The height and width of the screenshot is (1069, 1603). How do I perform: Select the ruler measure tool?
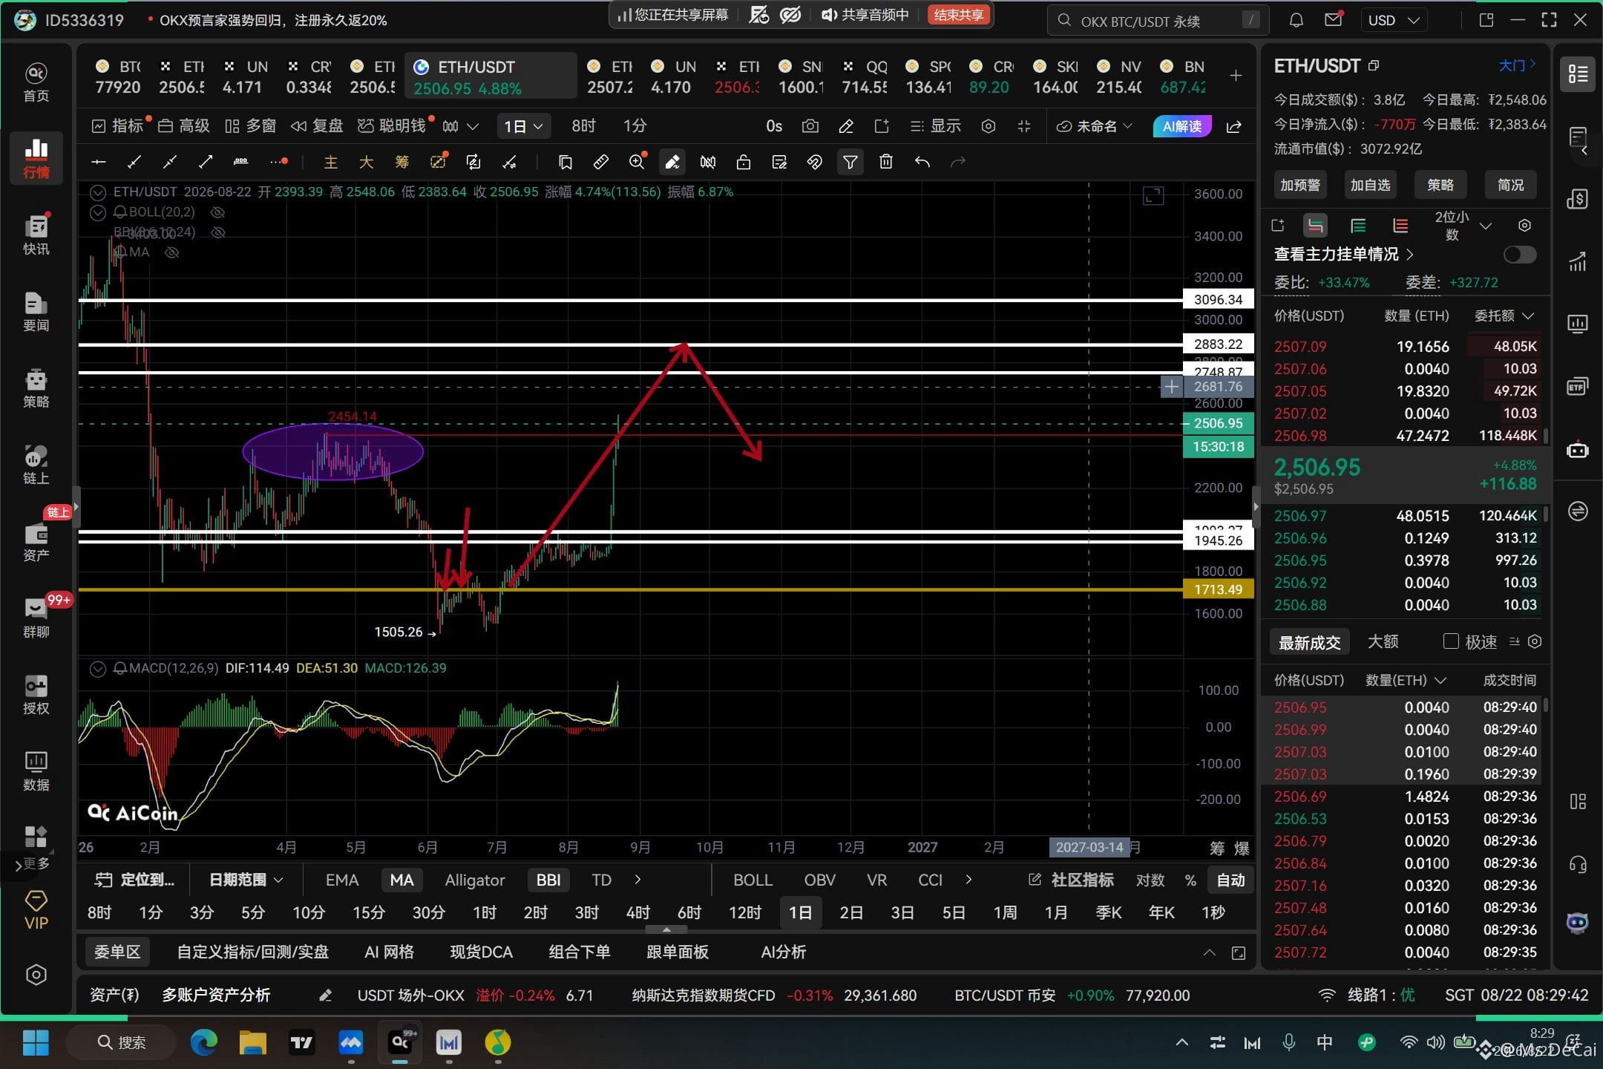click(601, 162)
